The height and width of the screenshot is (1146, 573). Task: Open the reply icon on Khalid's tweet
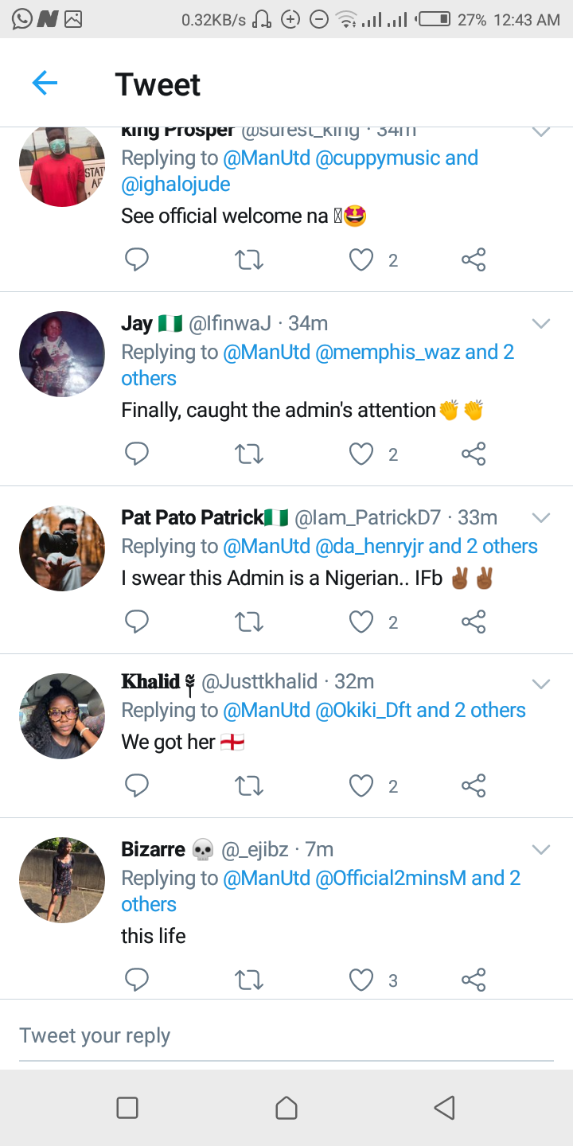point(137,785)
